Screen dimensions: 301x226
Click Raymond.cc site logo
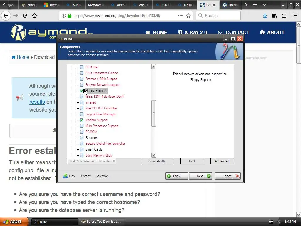[x=51, y=32]
